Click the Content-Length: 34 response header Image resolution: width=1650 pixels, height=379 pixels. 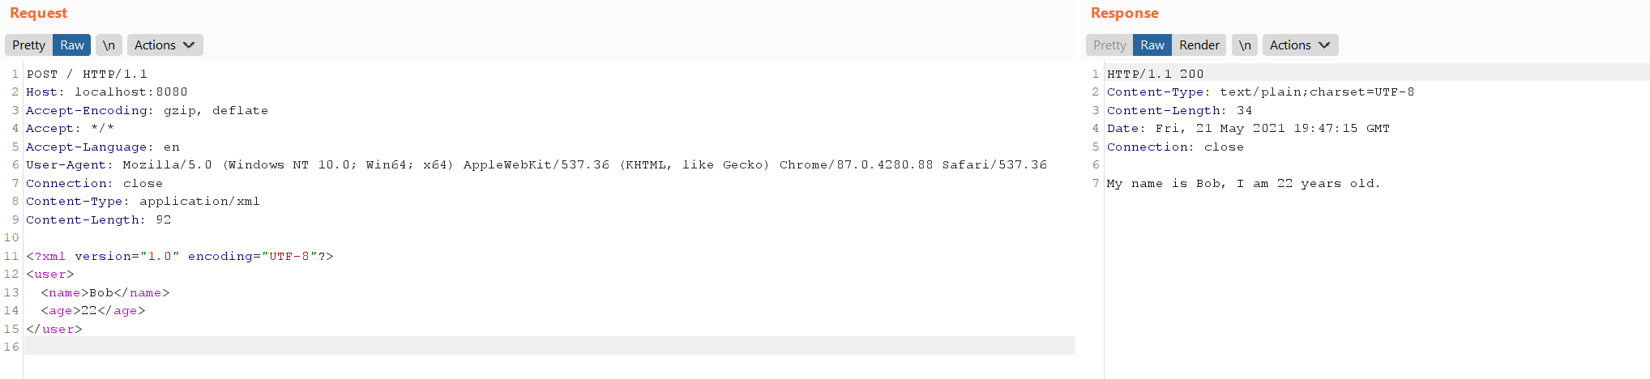click(x=1179, y=111)
